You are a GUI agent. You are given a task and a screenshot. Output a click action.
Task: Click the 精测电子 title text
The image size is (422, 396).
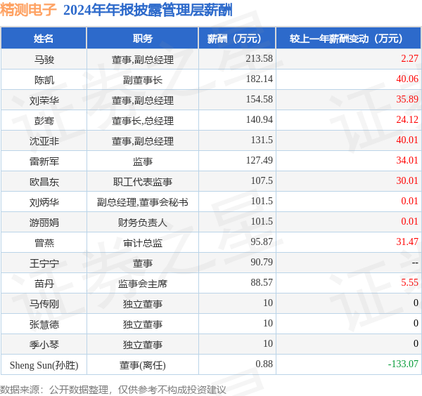click(28, 10)
